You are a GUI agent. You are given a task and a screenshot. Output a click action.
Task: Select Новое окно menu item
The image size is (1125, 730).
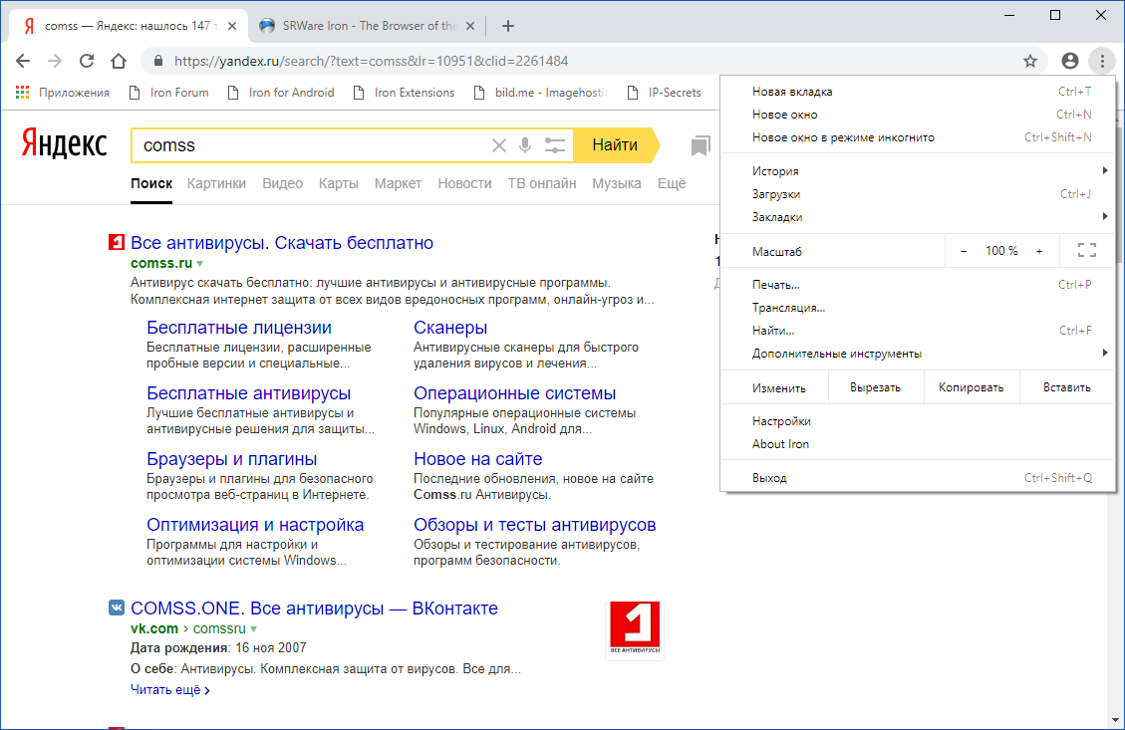coord(918,114)
